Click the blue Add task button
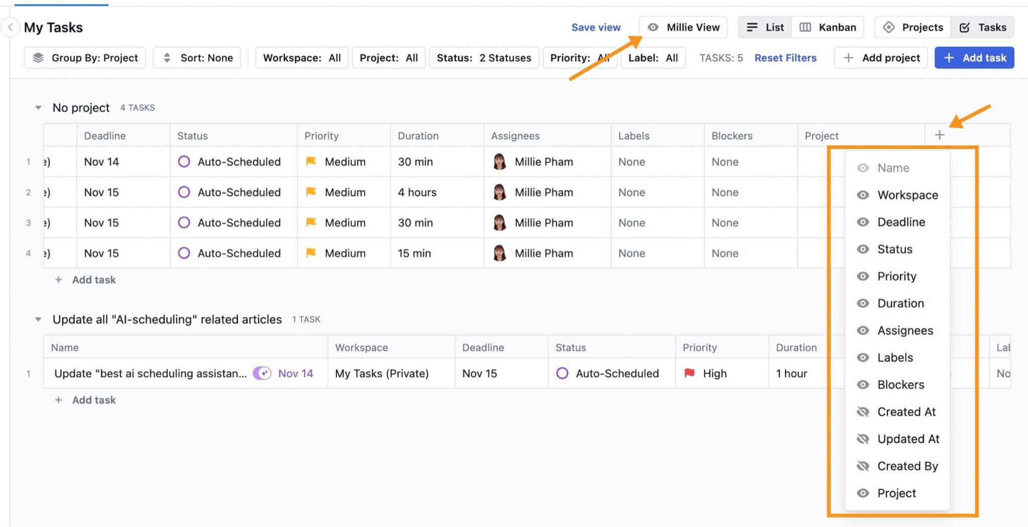 [x=974, y=58]
